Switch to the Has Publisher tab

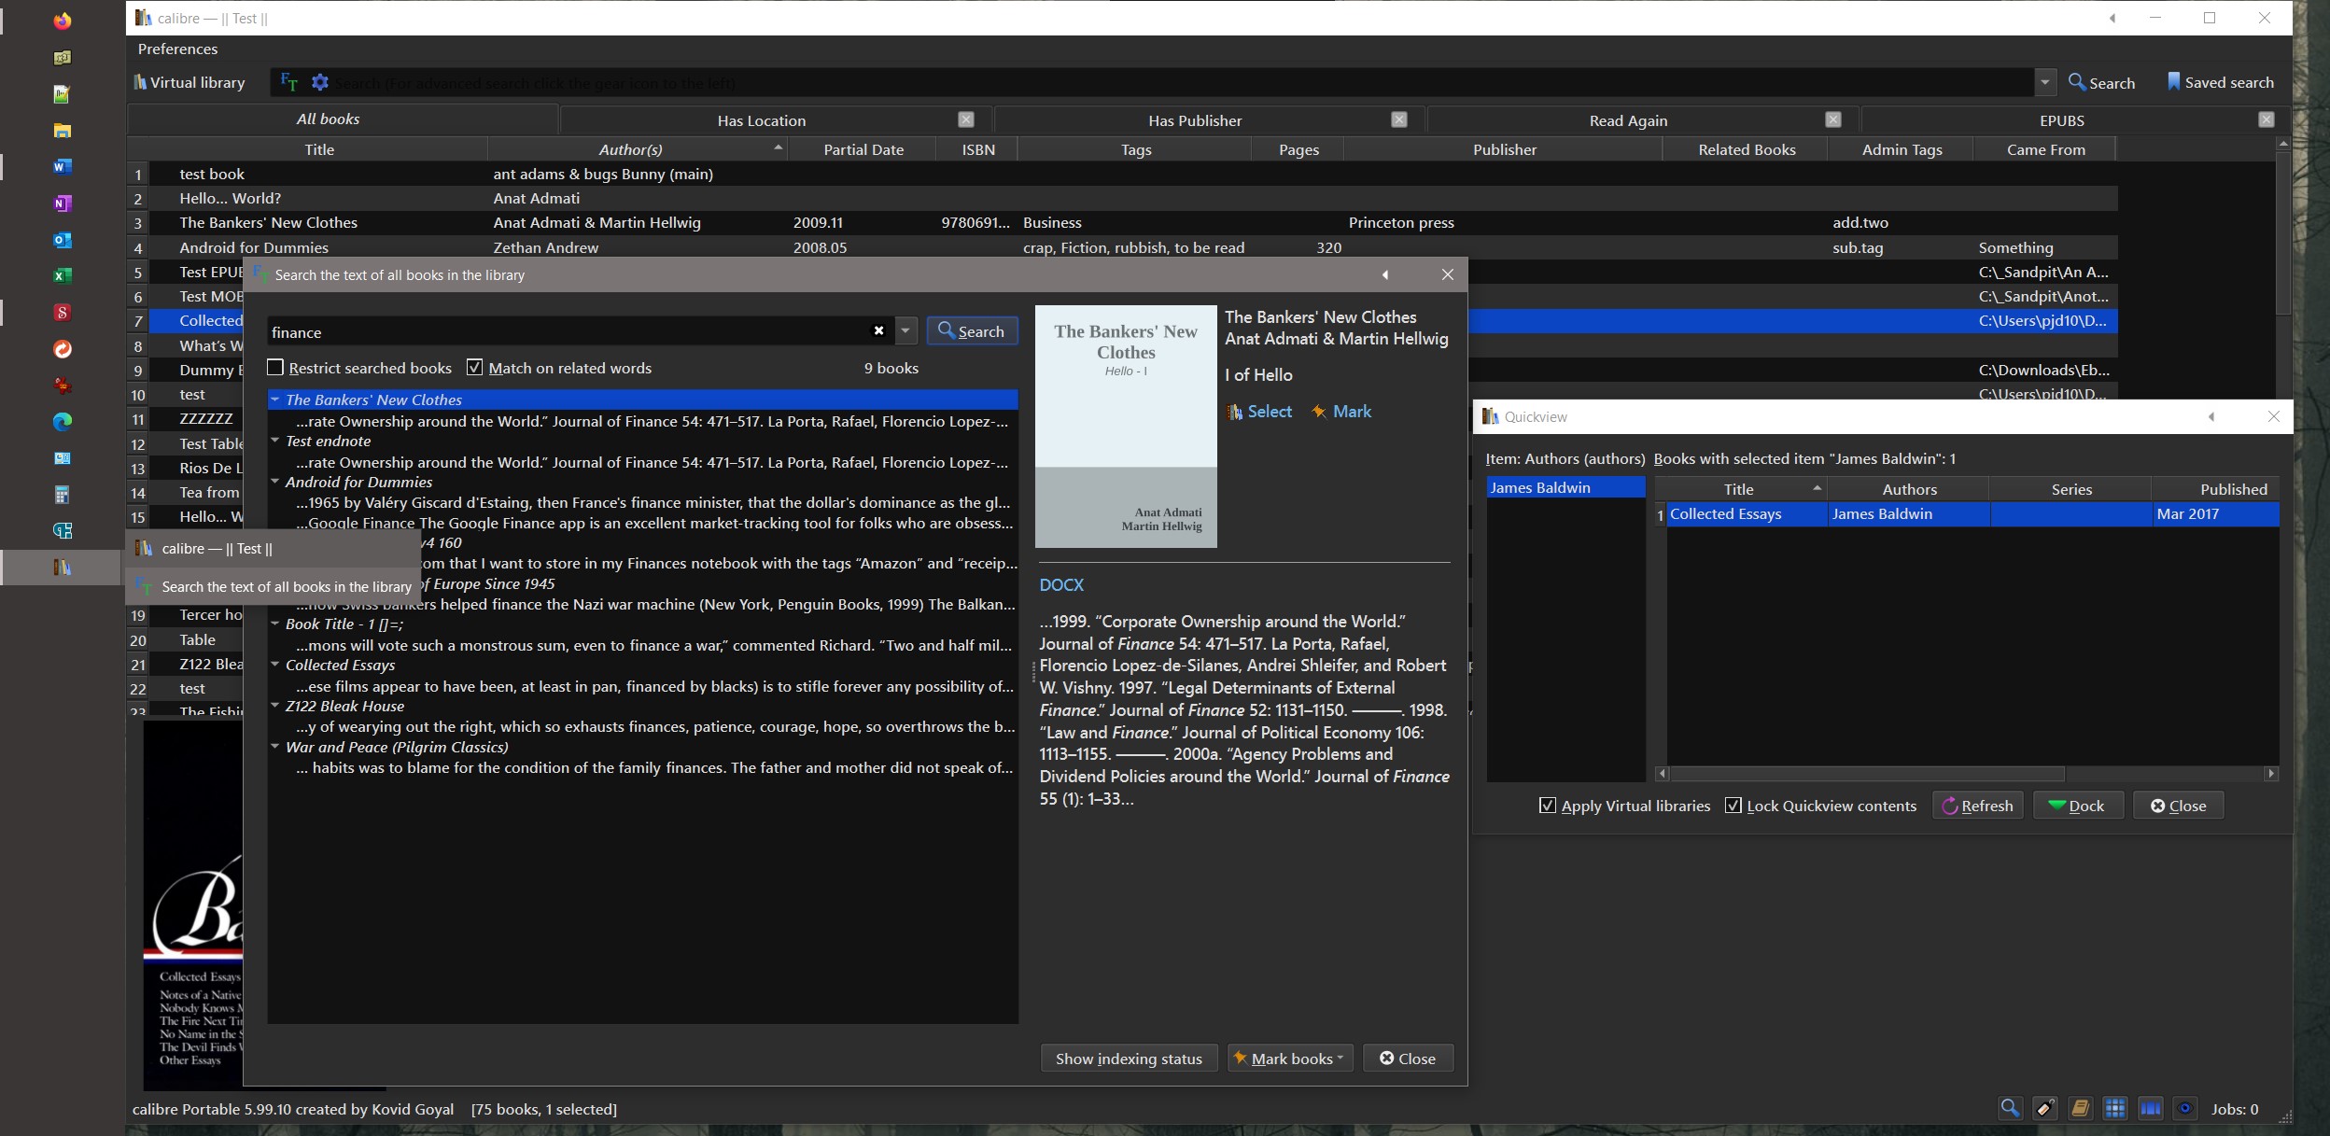[x=1194, y=120]
